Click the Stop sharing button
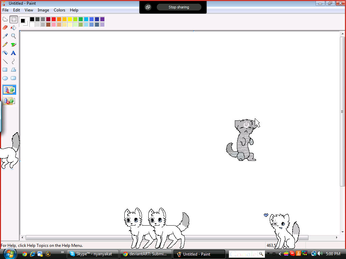This screenshot has width=346, height=259. pos(179,7)
